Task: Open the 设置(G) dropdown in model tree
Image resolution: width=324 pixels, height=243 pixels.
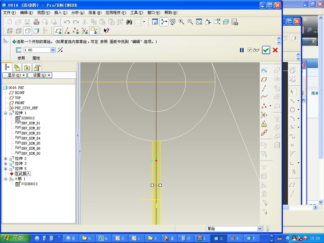Action: (40, 75)
